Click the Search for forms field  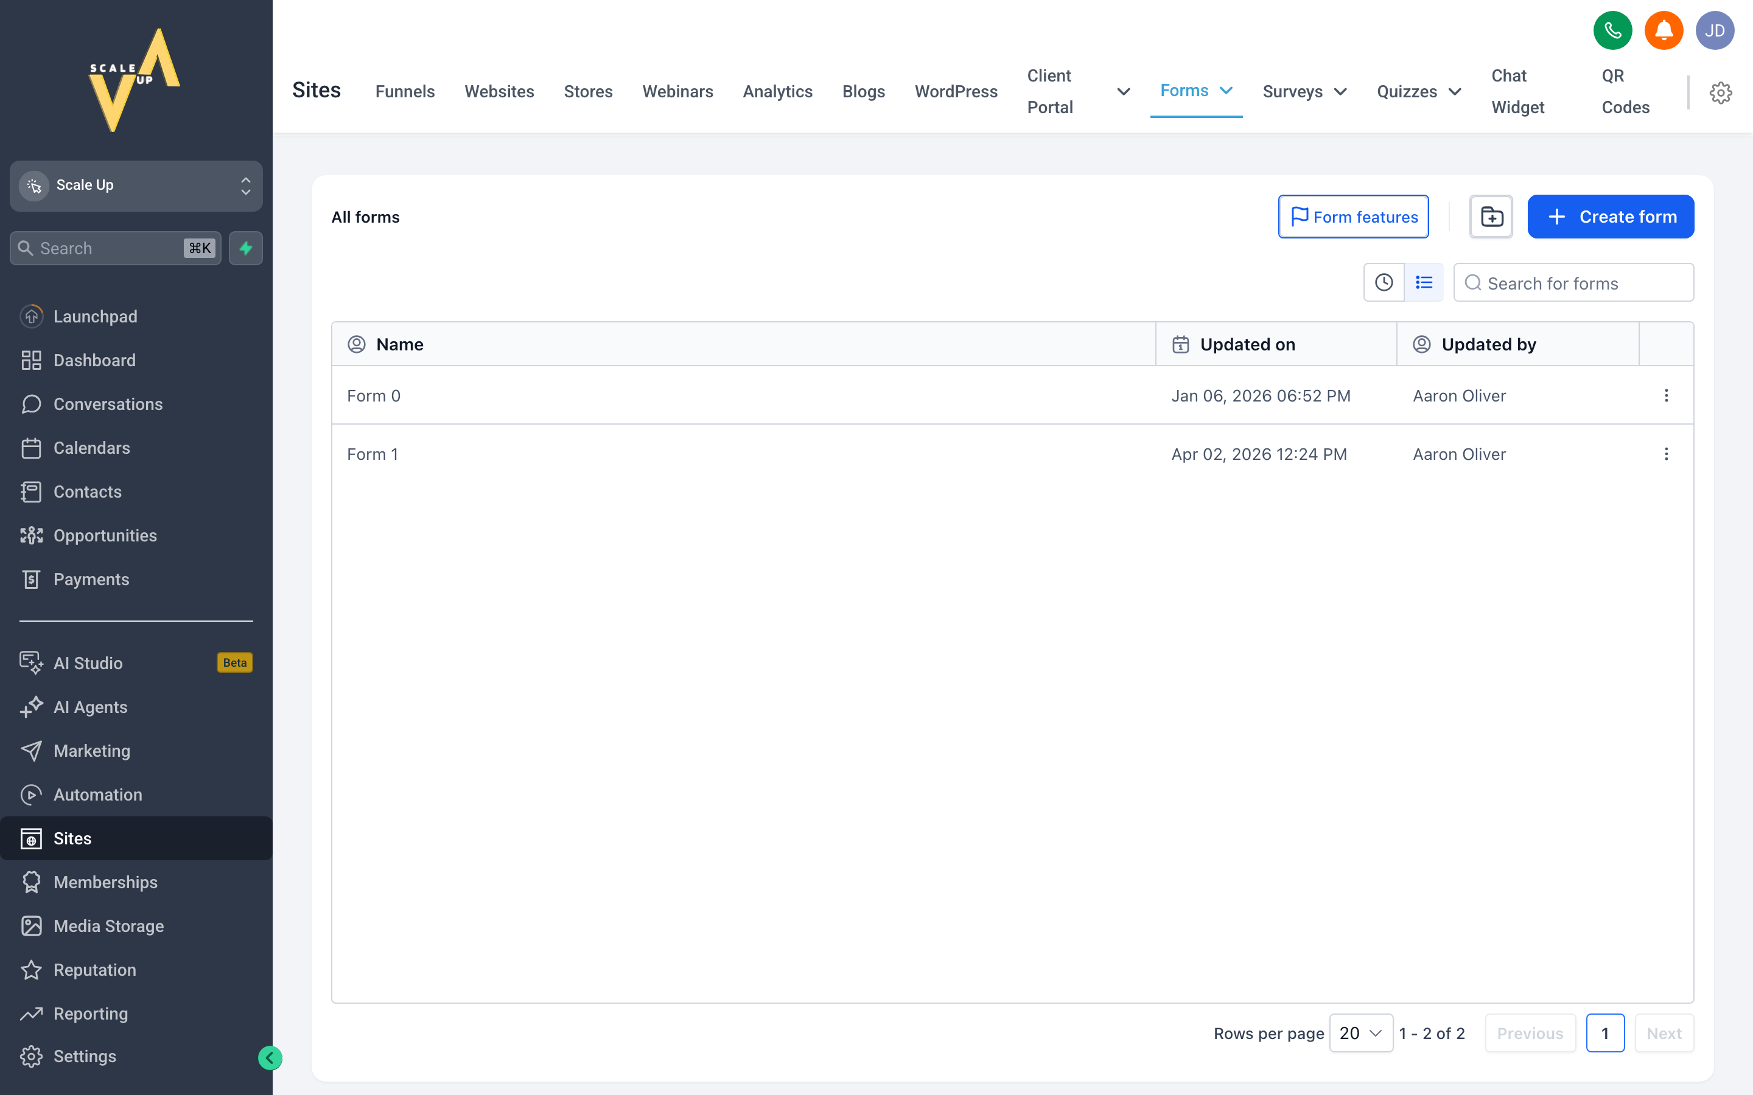(1573, 282)
